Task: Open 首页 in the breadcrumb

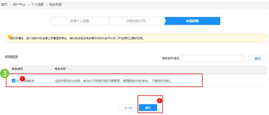Action: click(x=4, y=5)
